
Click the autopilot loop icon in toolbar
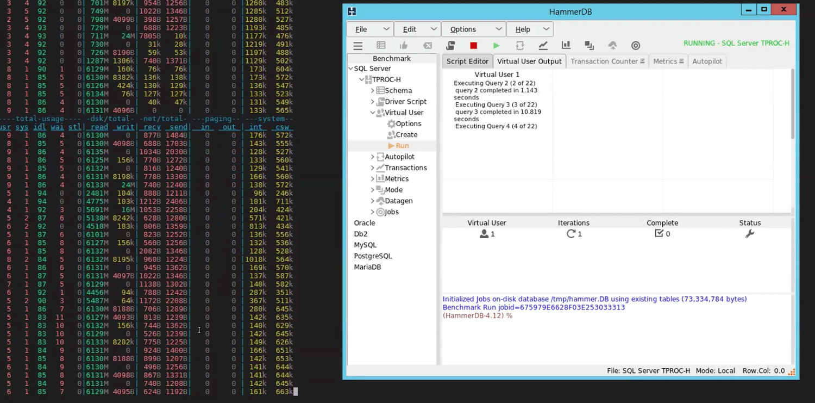520,46
